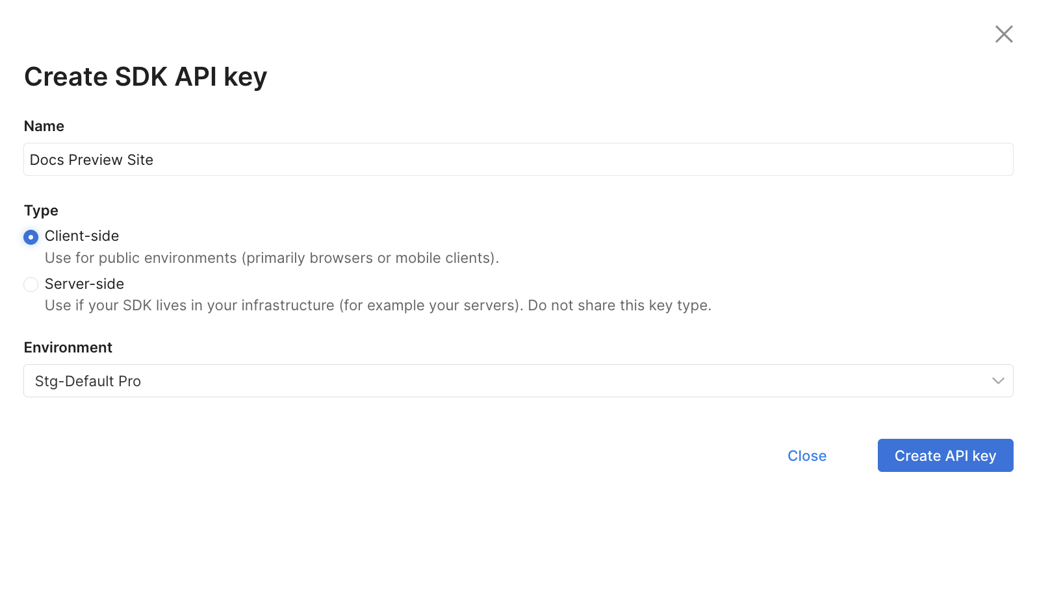This screenshot has height=605, width=1037.
Task: Click the Server-side option label
Action: coord(84,284)
